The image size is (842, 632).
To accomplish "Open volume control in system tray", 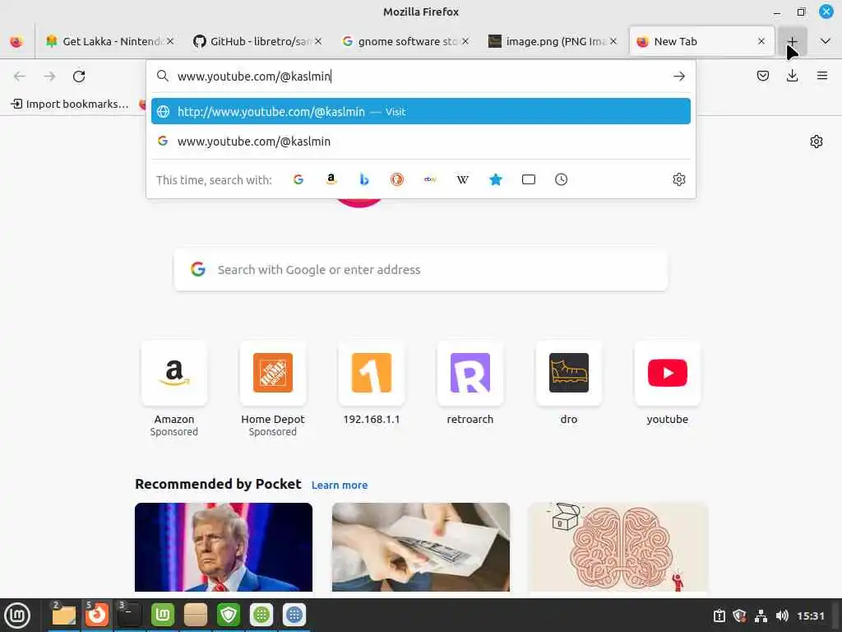I will [782, 616].
